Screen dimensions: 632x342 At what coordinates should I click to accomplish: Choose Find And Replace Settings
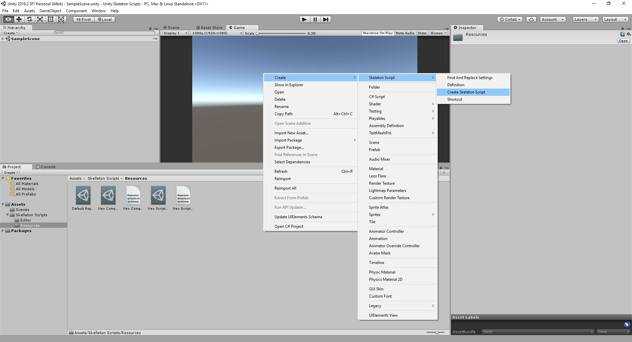pos(473,78)
